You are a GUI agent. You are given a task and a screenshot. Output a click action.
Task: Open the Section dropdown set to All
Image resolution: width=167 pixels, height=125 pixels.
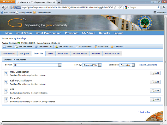click(37, 65)
